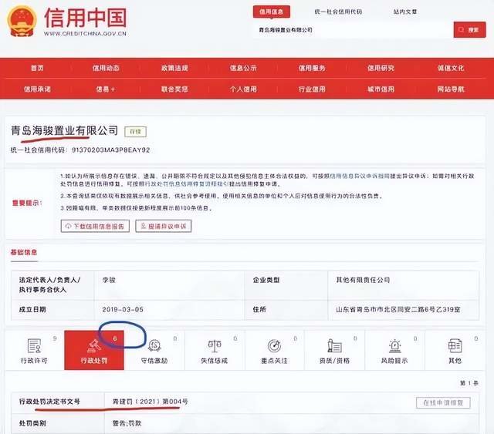494x434 pixels.
Task: Click the 行政许可 document icon
Action: [x=34, y=346]
